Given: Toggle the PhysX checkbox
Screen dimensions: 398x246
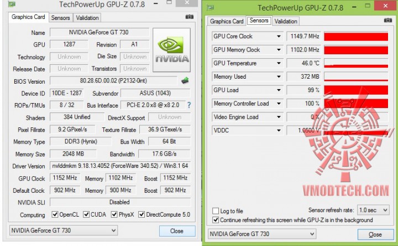Looking at the screenshot, I should click(114, 214).
